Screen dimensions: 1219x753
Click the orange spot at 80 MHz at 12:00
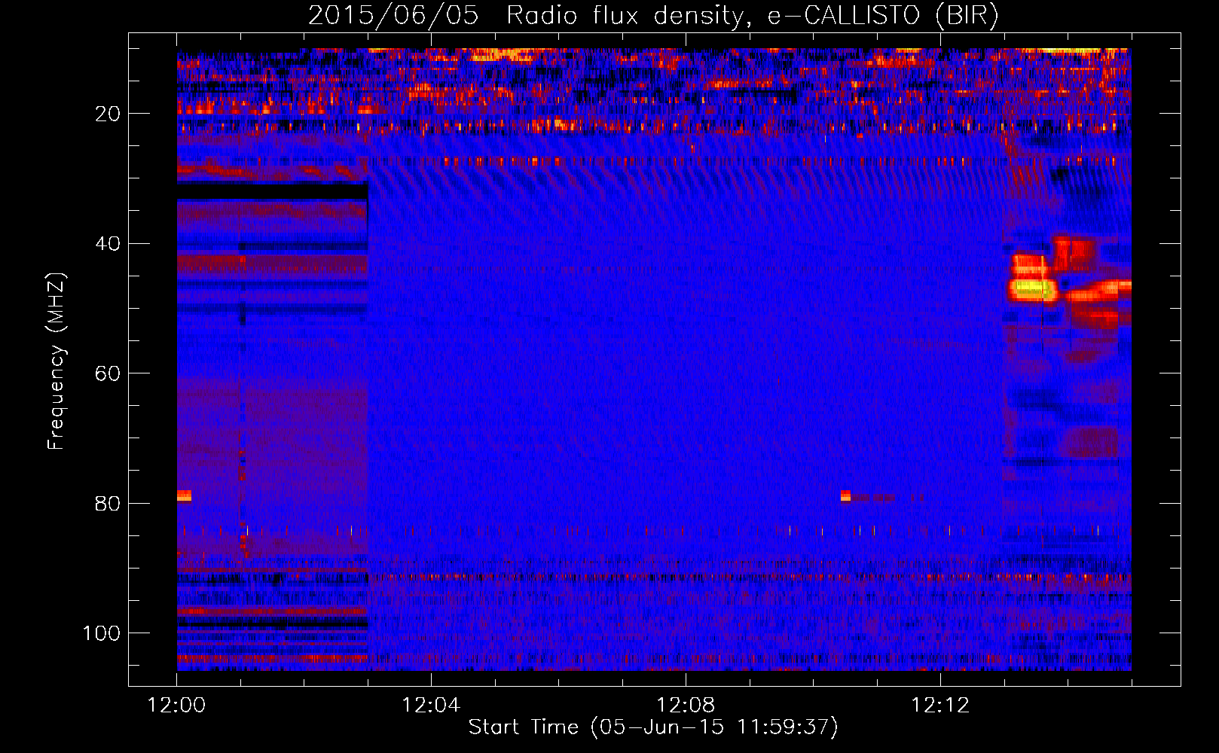[184, 495]
